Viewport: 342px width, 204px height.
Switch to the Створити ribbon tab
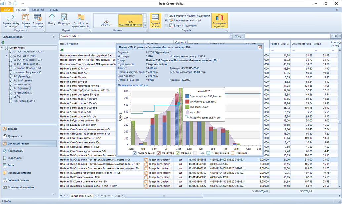point(38,10)
